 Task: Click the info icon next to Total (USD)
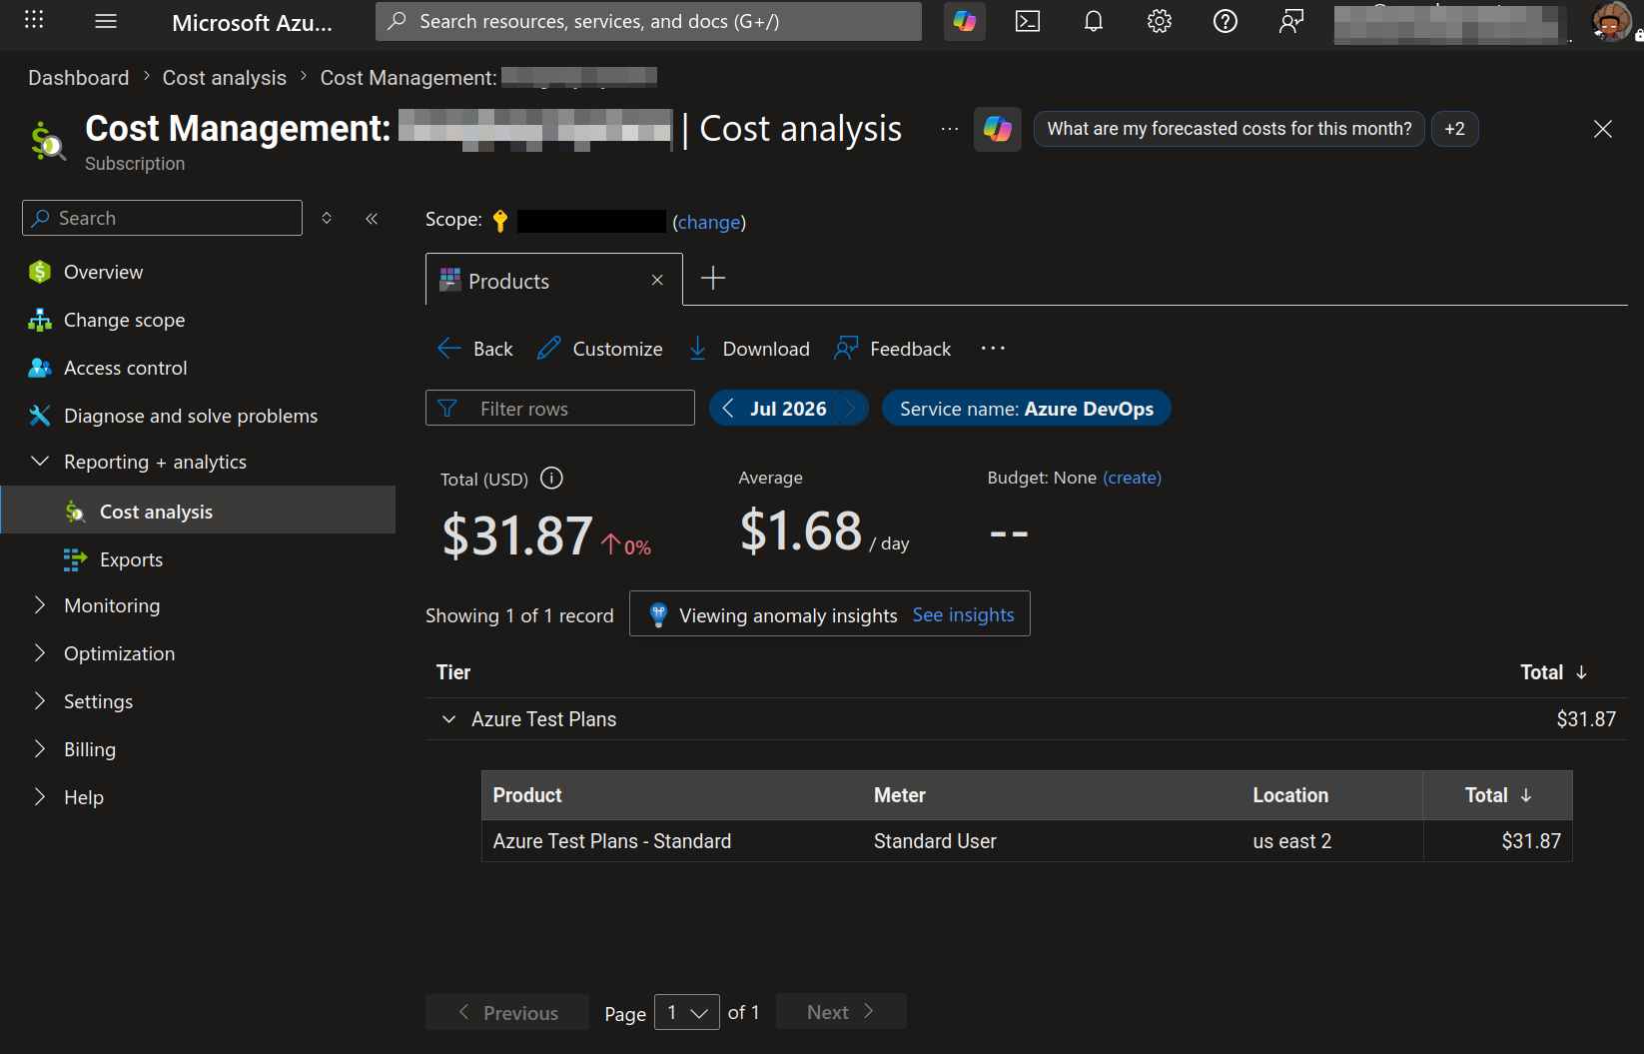pyautogui.click(x=551, y=479)
